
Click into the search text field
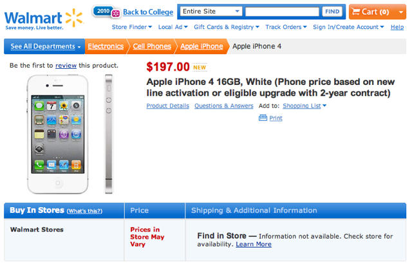tap(282, 12)
